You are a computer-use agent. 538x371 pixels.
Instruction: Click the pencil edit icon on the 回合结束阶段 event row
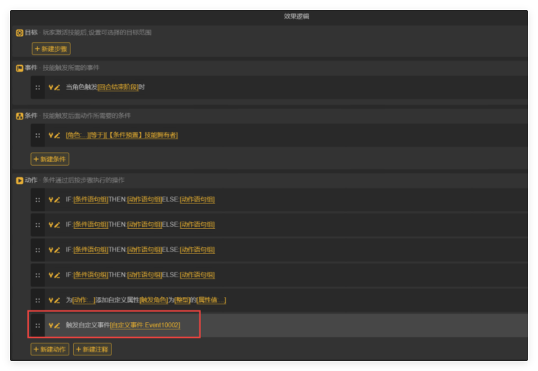click(x=57, y=87)
